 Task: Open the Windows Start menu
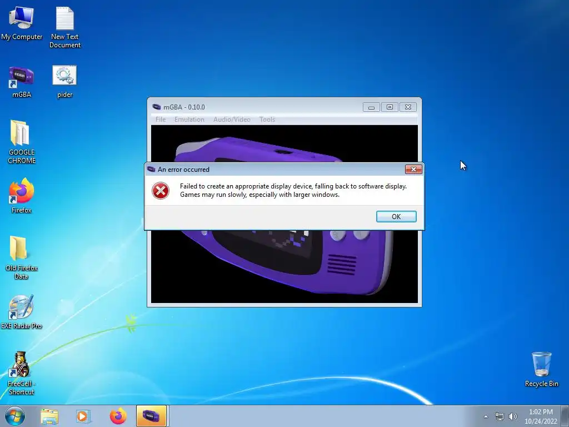coord(15,416)
